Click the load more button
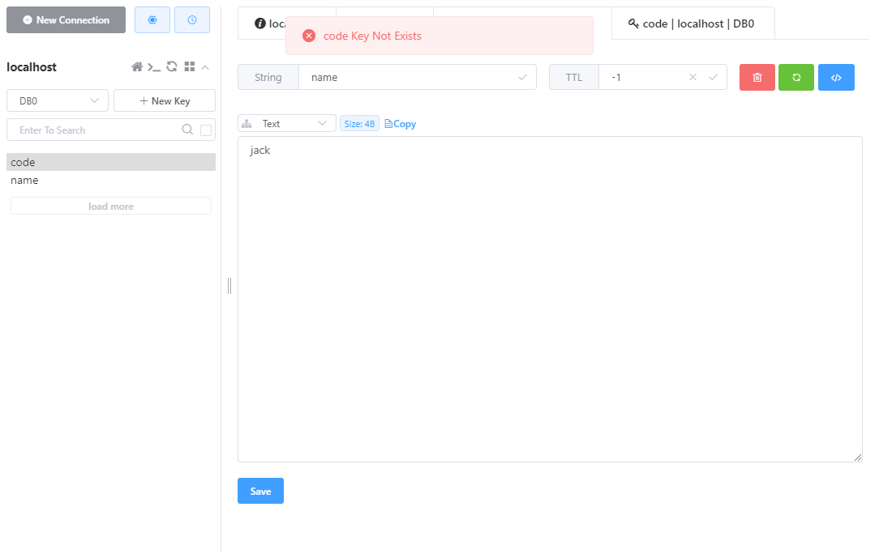879x558 pixels. point(111,206)
